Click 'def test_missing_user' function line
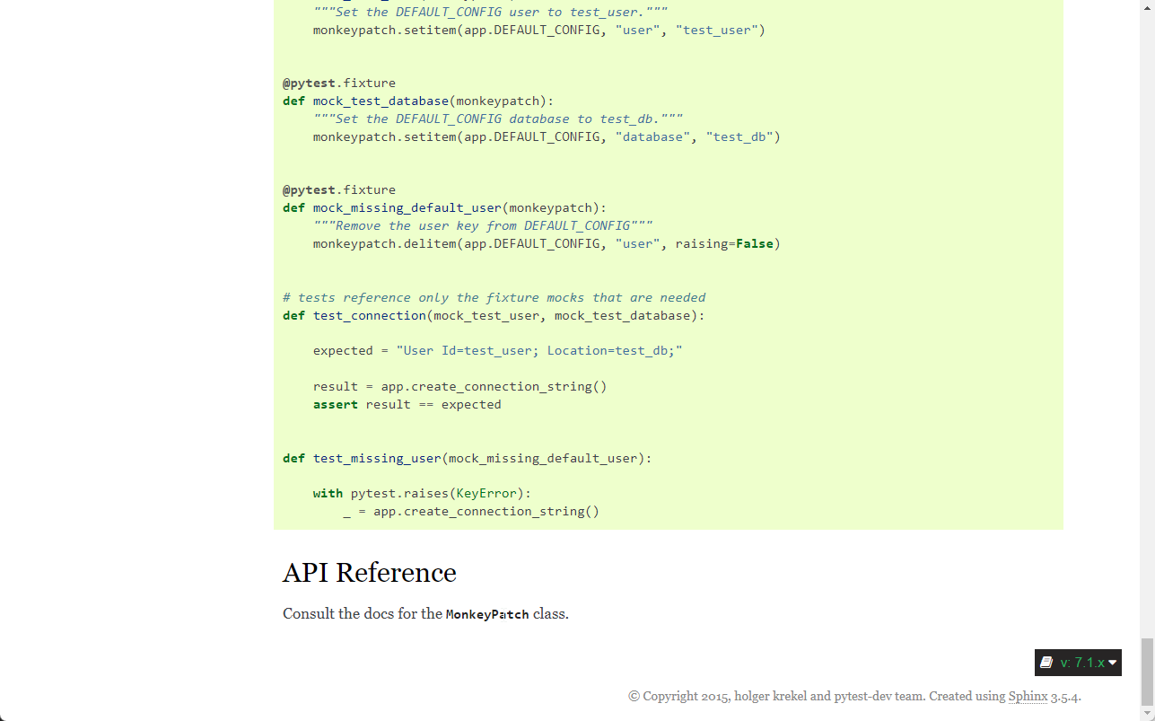 468,458
